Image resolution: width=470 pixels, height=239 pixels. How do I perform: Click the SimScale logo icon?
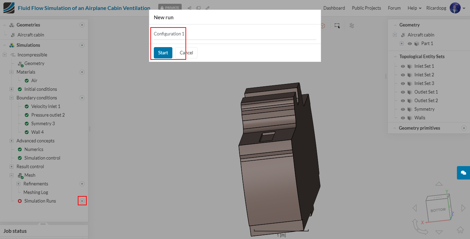click(9, 8)
